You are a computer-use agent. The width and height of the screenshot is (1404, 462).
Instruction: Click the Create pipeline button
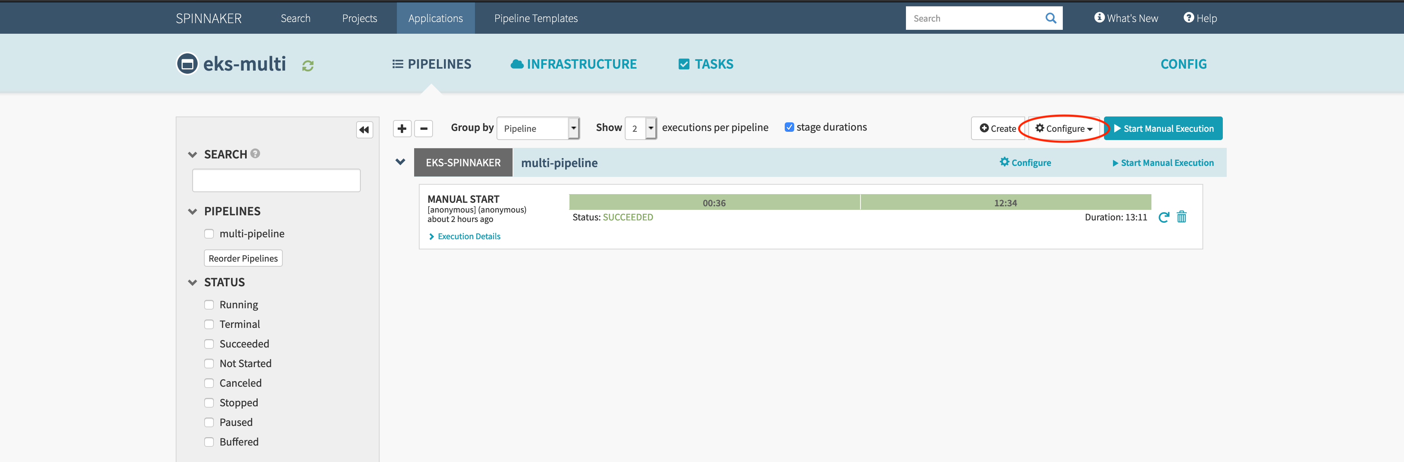coord(997,129)
